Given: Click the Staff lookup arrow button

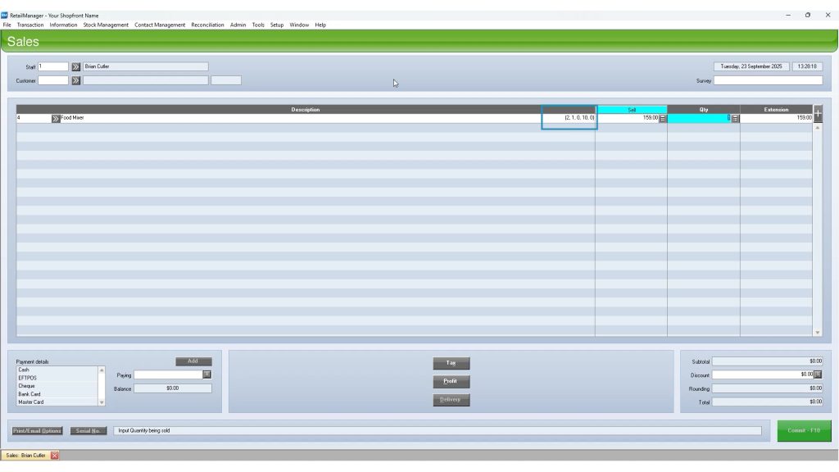Looking at the screenshot, I should click(x=75, y=66).
